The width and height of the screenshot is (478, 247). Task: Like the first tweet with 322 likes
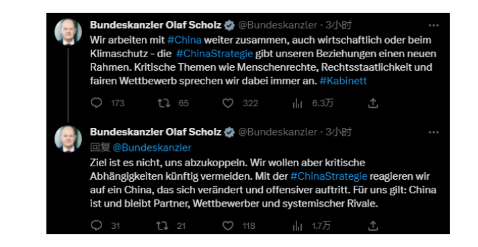tap(228, 103)
